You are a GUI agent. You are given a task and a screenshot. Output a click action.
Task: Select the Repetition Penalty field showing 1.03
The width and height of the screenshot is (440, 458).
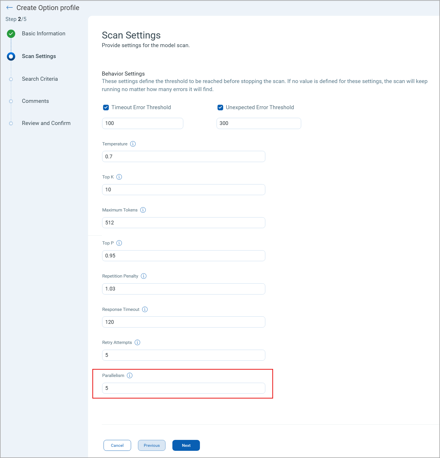pos(184,289)
